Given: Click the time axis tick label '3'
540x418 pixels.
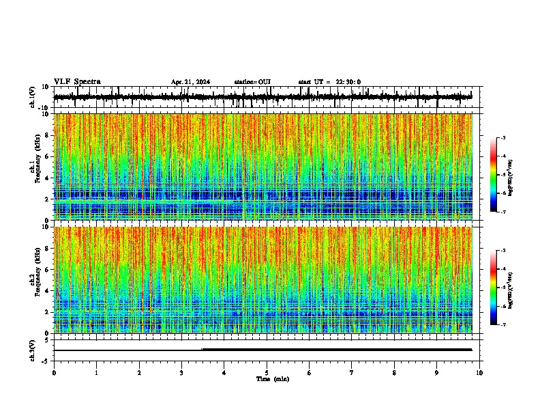Looking at the screenshot, I should [x=181, y=373].
